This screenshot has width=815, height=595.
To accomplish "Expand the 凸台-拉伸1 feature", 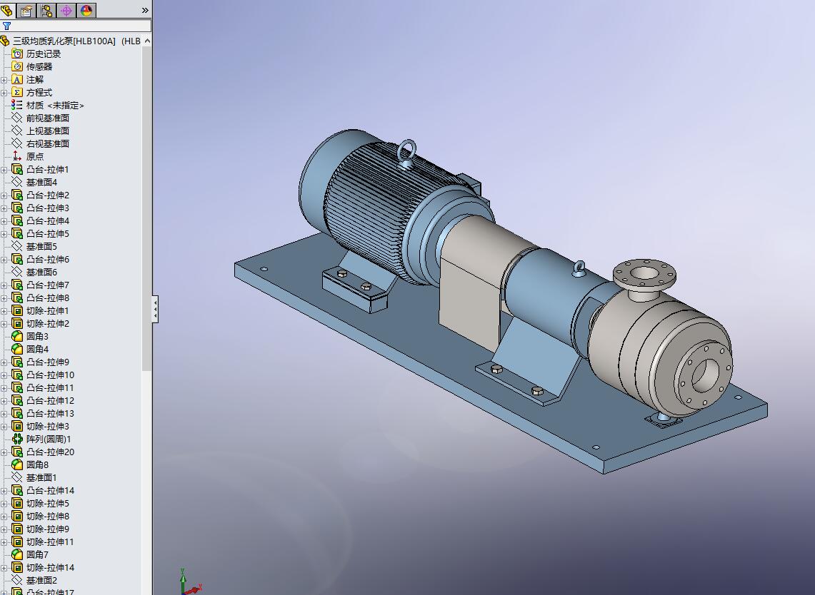I will point(4,170).
